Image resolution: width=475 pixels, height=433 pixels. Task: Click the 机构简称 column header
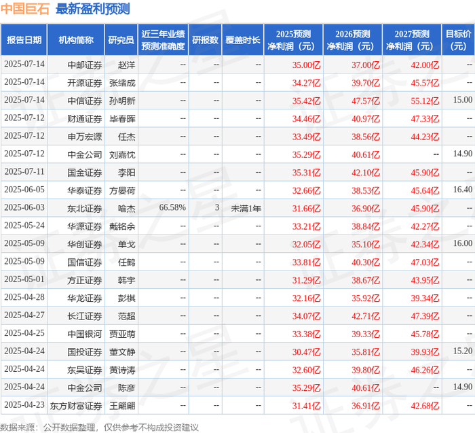(76, 40)
